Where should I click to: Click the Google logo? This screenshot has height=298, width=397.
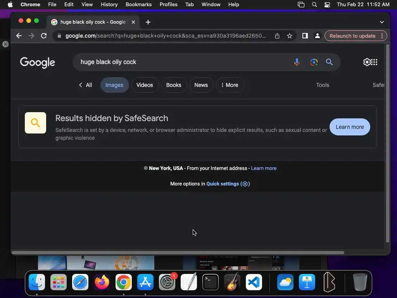[x=38, y=62]
